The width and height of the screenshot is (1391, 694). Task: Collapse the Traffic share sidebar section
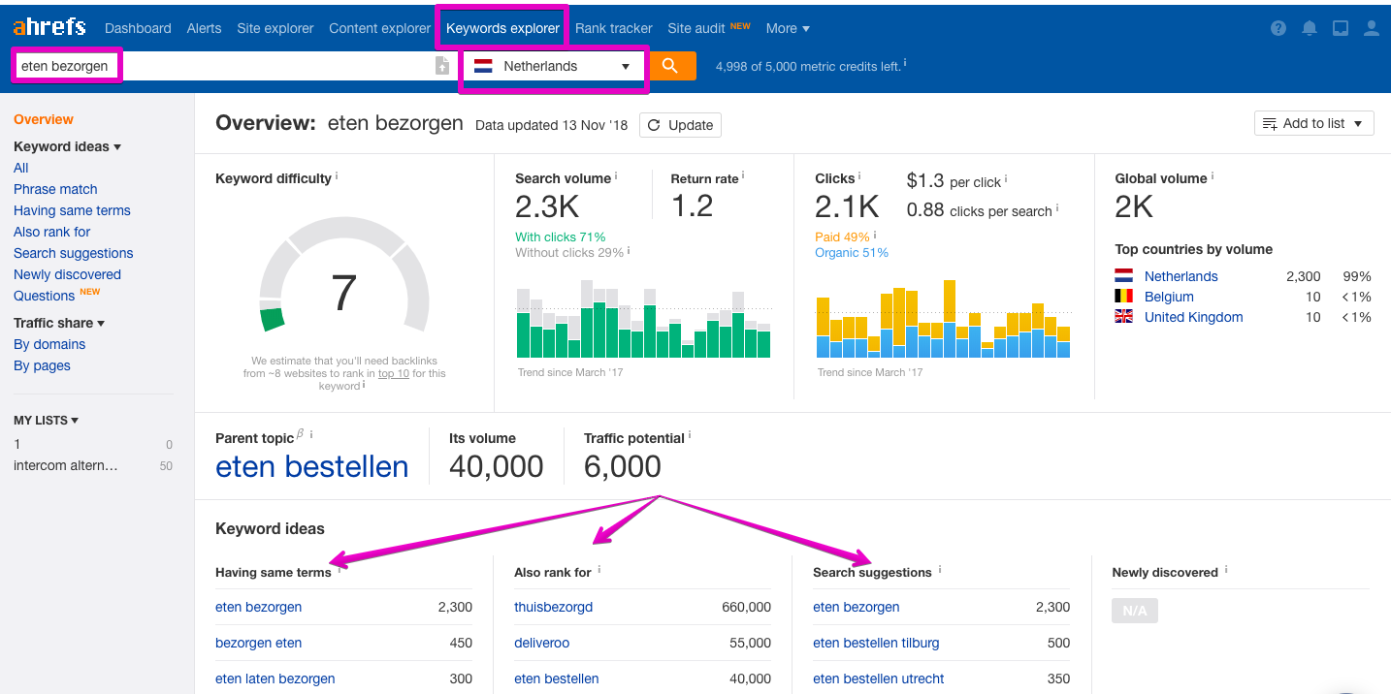point(58,323)
